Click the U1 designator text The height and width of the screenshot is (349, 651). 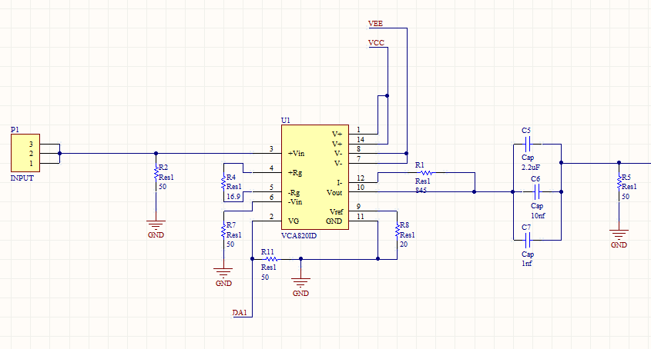click(x=286, y=120)
